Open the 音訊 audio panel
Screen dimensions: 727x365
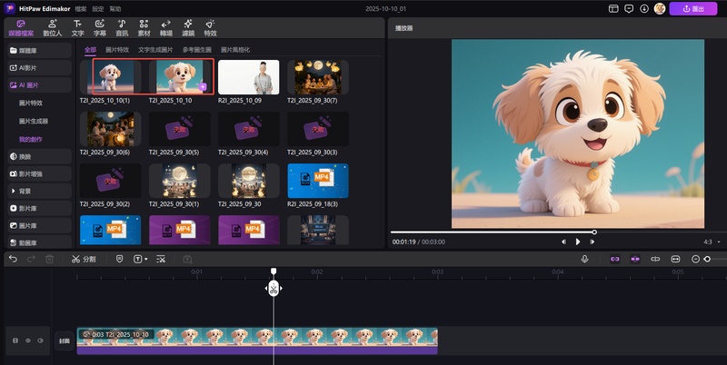coord(123,26)
